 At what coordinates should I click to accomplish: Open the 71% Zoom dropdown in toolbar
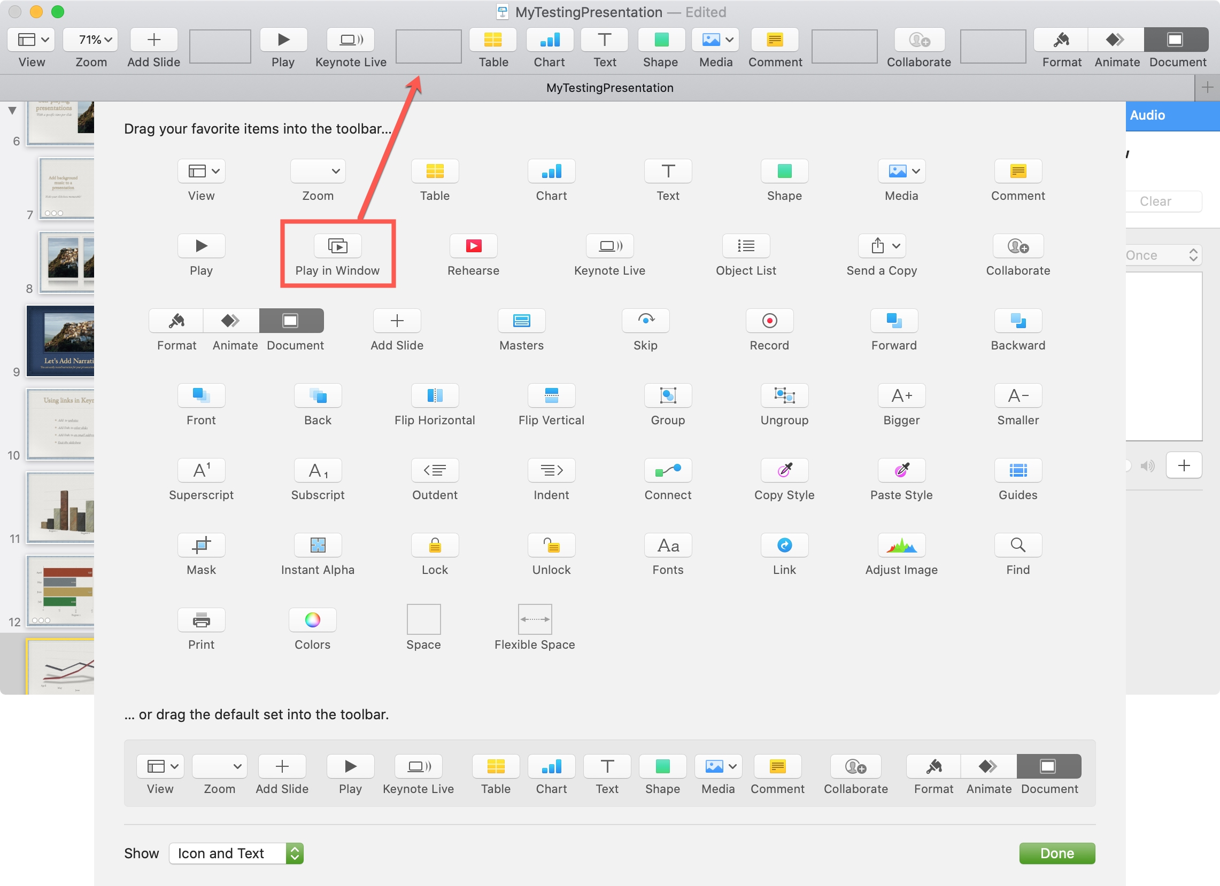click(x=90, y=40)
